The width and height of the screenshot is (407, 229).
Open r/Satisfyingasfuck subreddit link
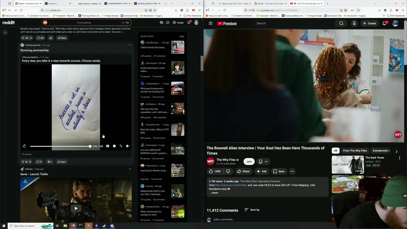(32, 45)
